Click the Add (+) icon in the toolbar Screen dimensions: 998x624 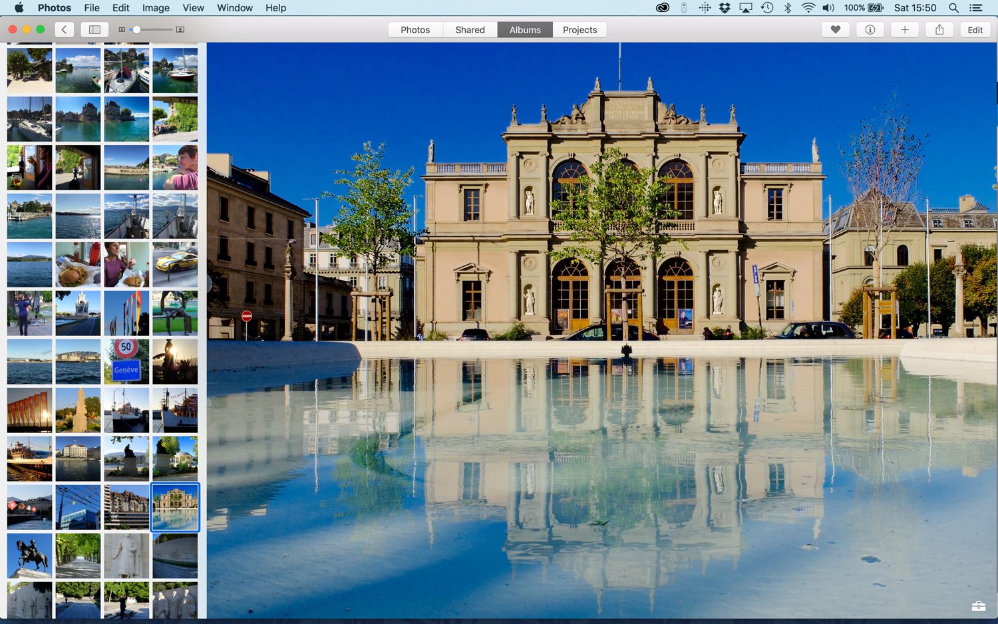[x=904, y=29]
